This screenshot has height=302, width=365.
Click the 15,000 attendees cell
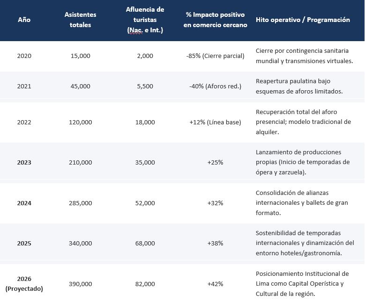80,56
